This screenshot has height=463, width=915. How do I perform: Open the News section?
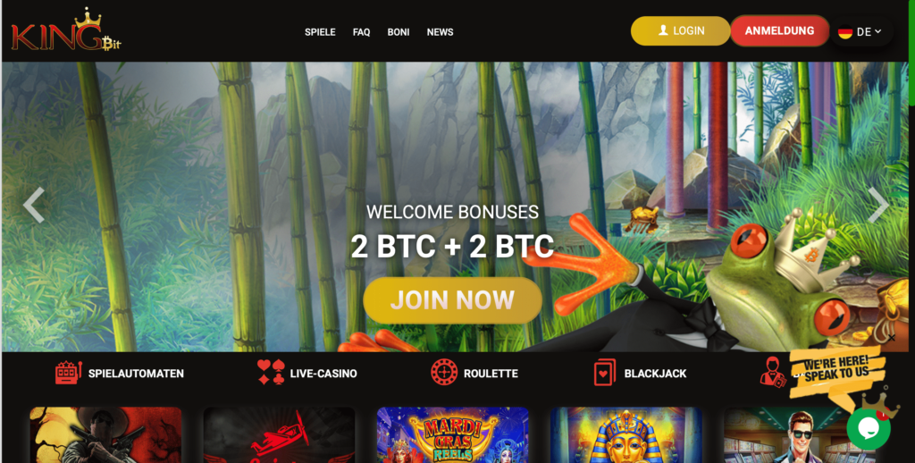[440, 32]
